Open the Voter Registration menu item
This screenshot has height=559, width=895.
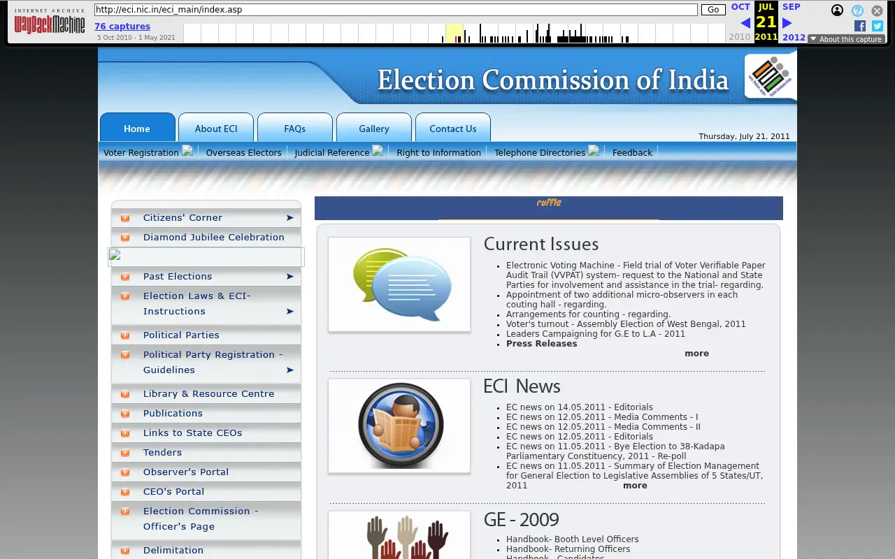(141, 152)
